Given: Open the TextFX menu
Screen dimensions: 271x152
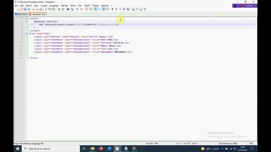Looking at the screenshot, I should click(x=87, y=5).
